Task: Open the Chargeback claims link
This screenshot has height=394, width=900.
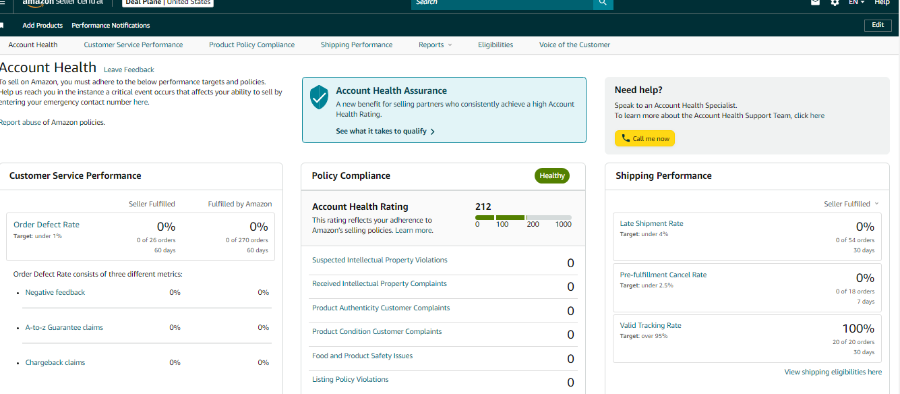Action: point(55,363)
